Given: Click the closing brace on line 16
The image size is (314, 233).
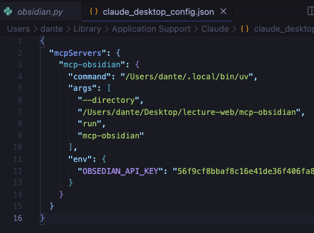Looking at the screenshot, I should pos(42,218).
